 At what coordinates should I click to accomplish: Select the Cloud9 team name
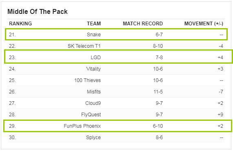coord(93,103)
